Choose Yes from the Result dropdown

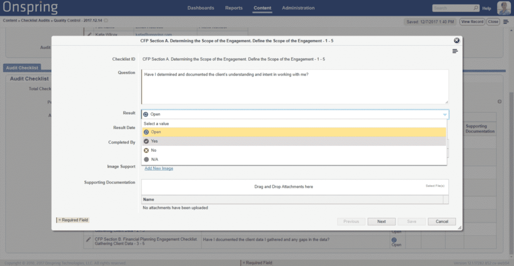coord(294,141)
